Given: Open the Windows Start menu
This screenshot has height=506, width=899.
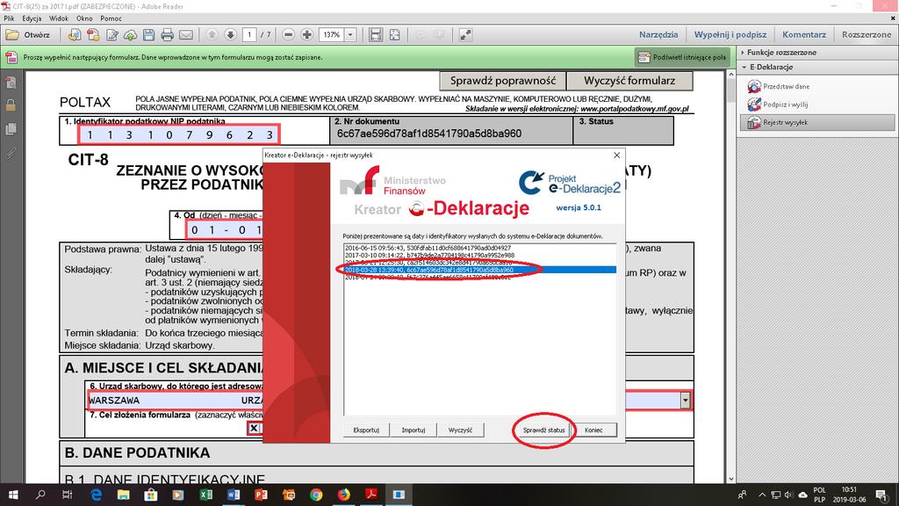Looking at the screenshot, I should pos(12,495).
